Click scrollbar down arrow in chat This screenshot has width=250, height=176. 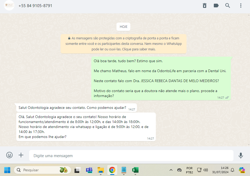tap(249, 145)
